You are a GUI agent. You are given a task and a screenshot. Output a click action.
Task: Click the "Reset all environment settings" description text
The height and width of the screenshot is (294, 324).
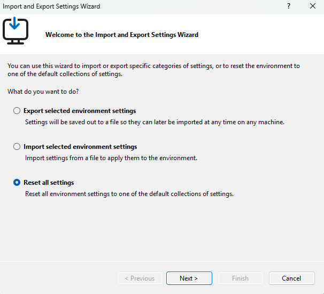click(x=129, y=194)
